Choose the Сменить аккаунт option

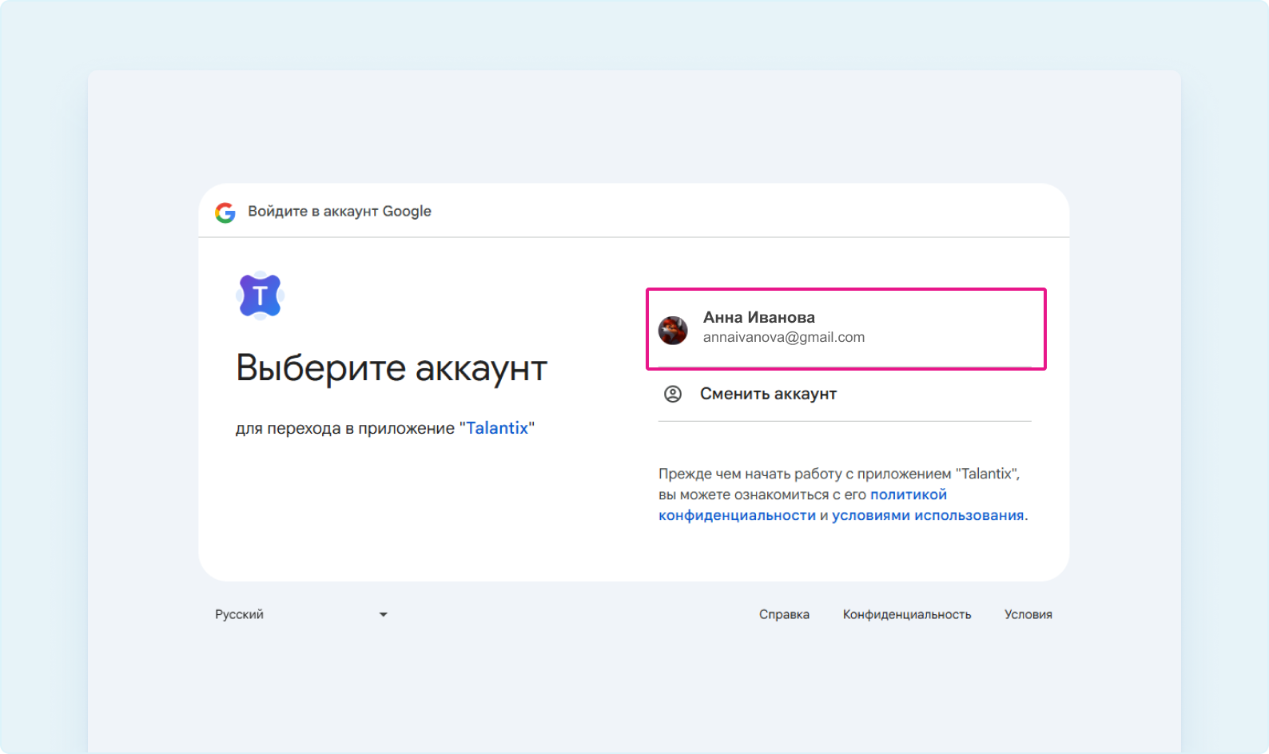(768, 394)
